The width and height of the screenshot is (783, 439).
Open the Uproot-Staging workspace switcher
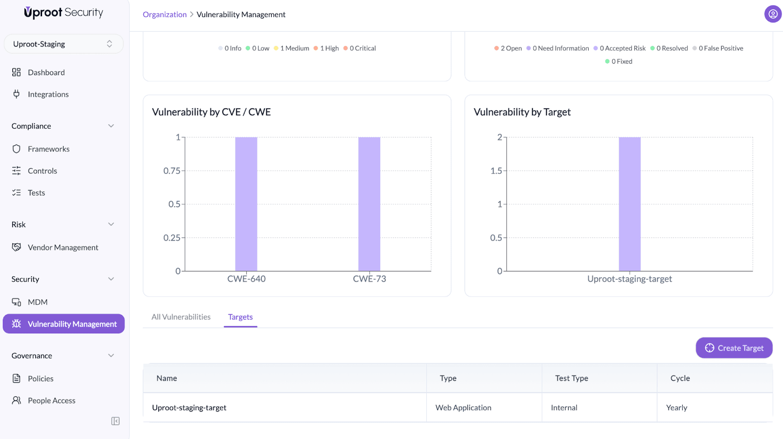click(64, 44)
